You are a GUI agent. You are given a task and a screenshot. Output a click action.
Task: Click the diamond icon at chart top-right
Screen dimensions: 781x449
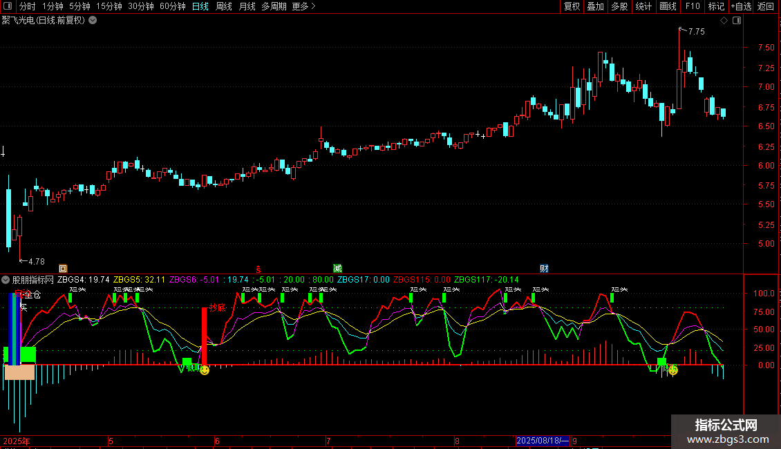(724, 21)
